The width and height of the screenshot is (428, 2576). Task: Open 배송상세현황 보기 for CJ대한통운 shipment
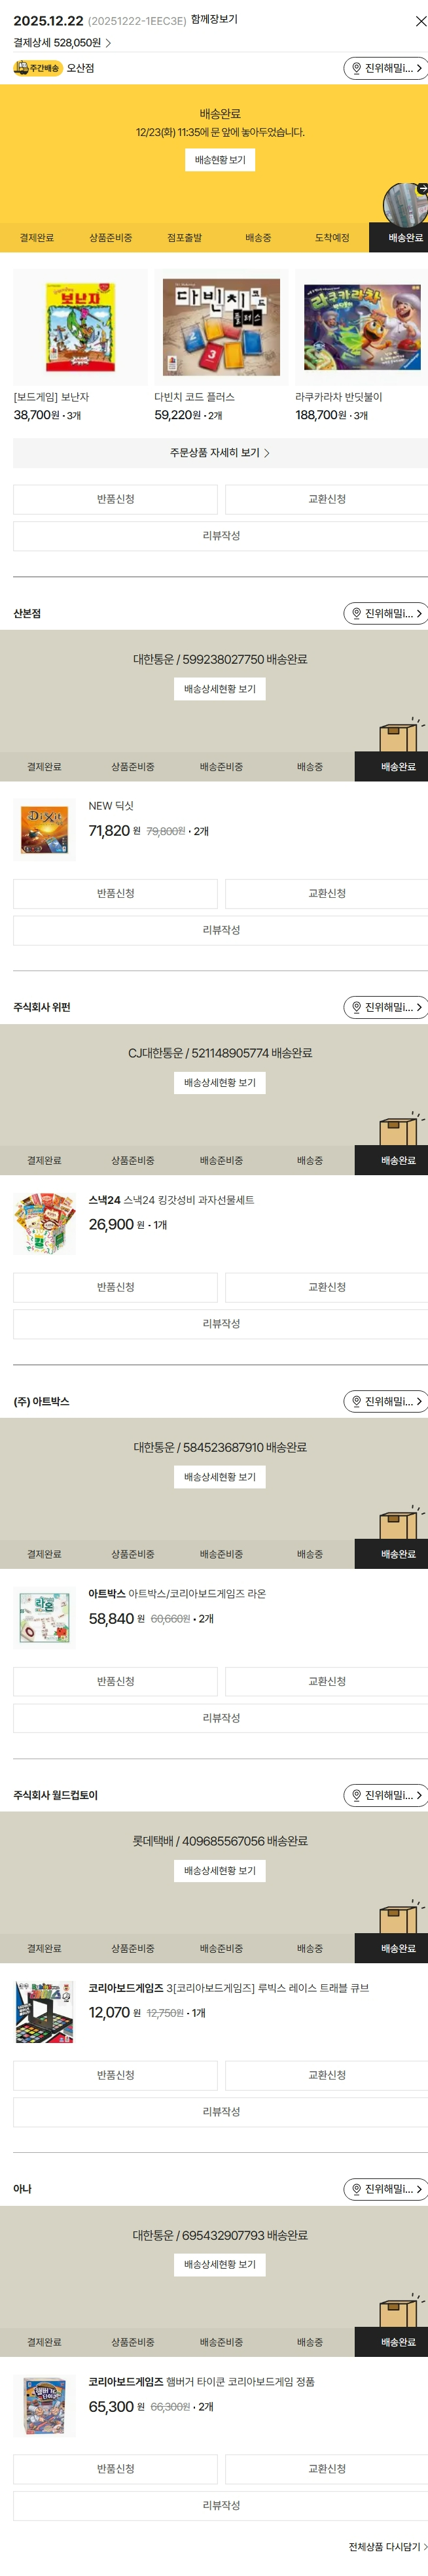[x=220, y=1083]
